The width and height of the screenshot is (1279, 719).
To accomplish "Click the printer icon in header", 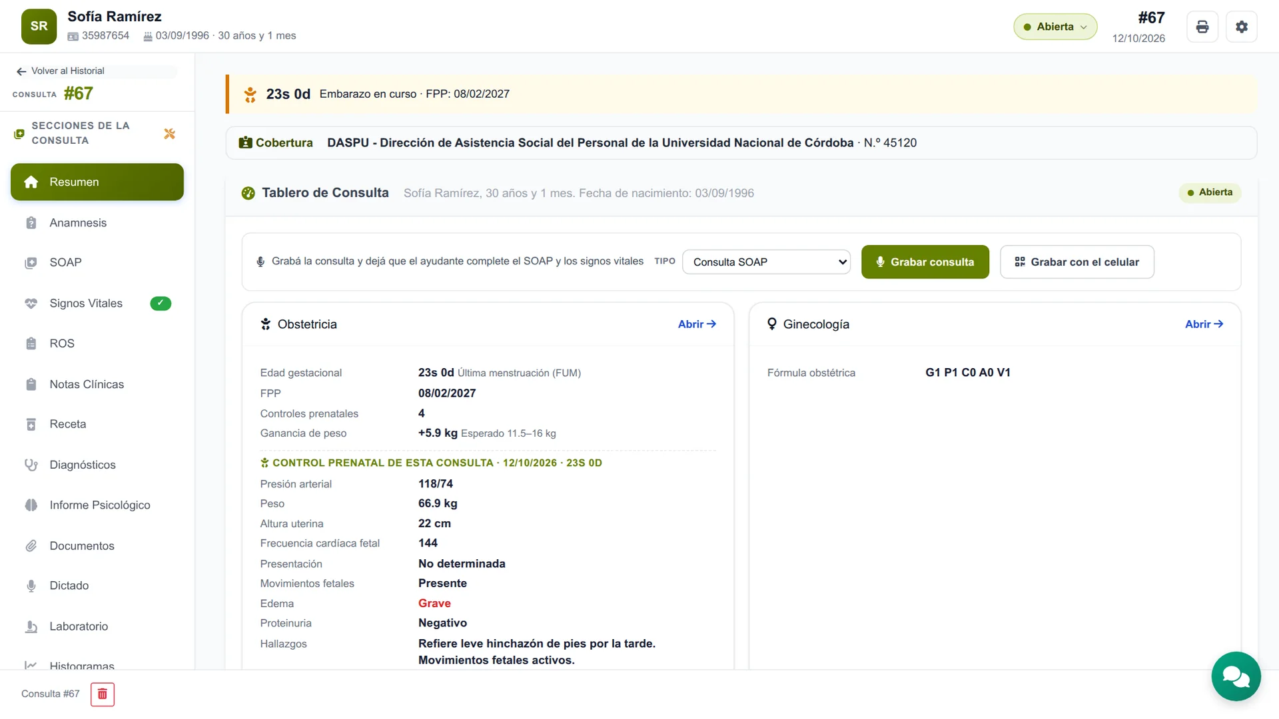I will [x=1202, y=27].
